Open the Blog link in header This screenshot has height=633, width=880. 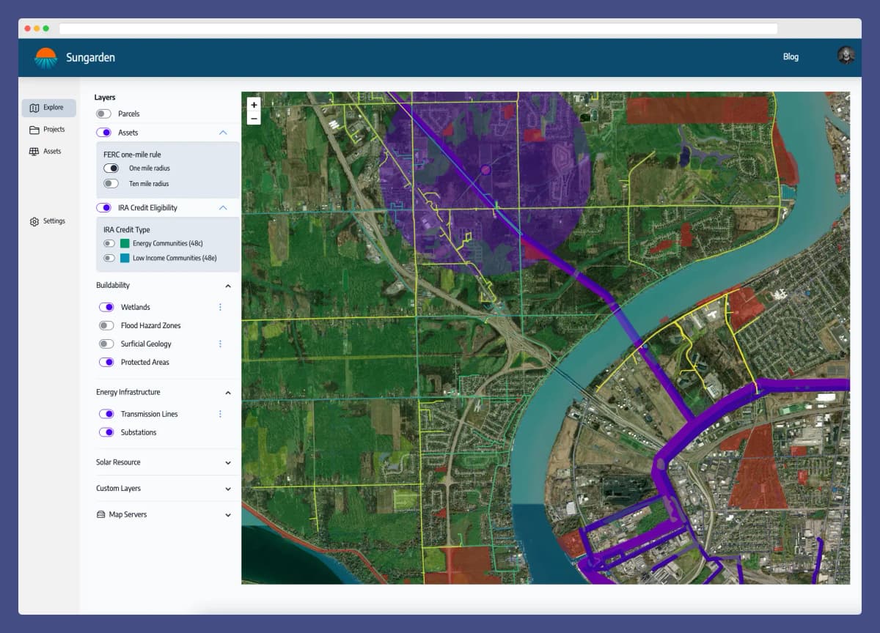click(x=791, y=56)
